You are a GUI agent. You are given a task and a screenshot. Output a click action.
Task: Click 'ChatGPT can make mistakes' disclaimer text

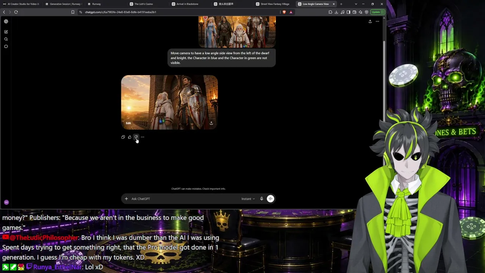coord(198,189)
